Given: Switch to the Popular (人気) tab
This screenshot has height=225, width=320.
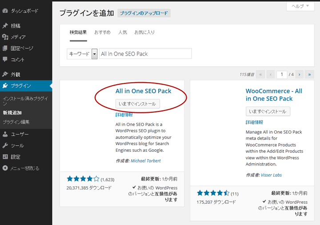Looking at the screenshot, I should pyautogui.click(x=122, y=32).
